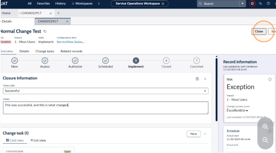Click the Close button
This screenshot has height=153, width=276.
259,32
